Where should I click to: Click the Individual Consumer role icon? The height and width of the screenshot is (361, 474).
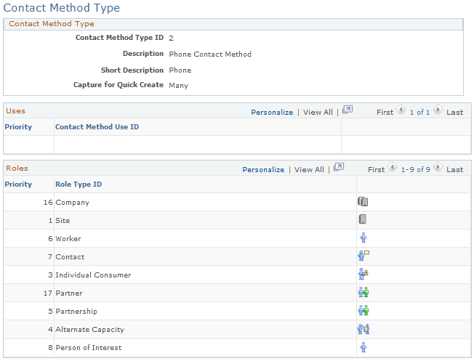click(x=363, y=274)
